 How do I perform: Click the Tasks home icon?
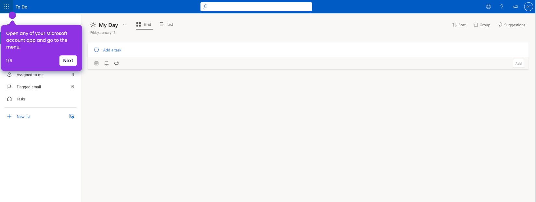tap(9, 99)
